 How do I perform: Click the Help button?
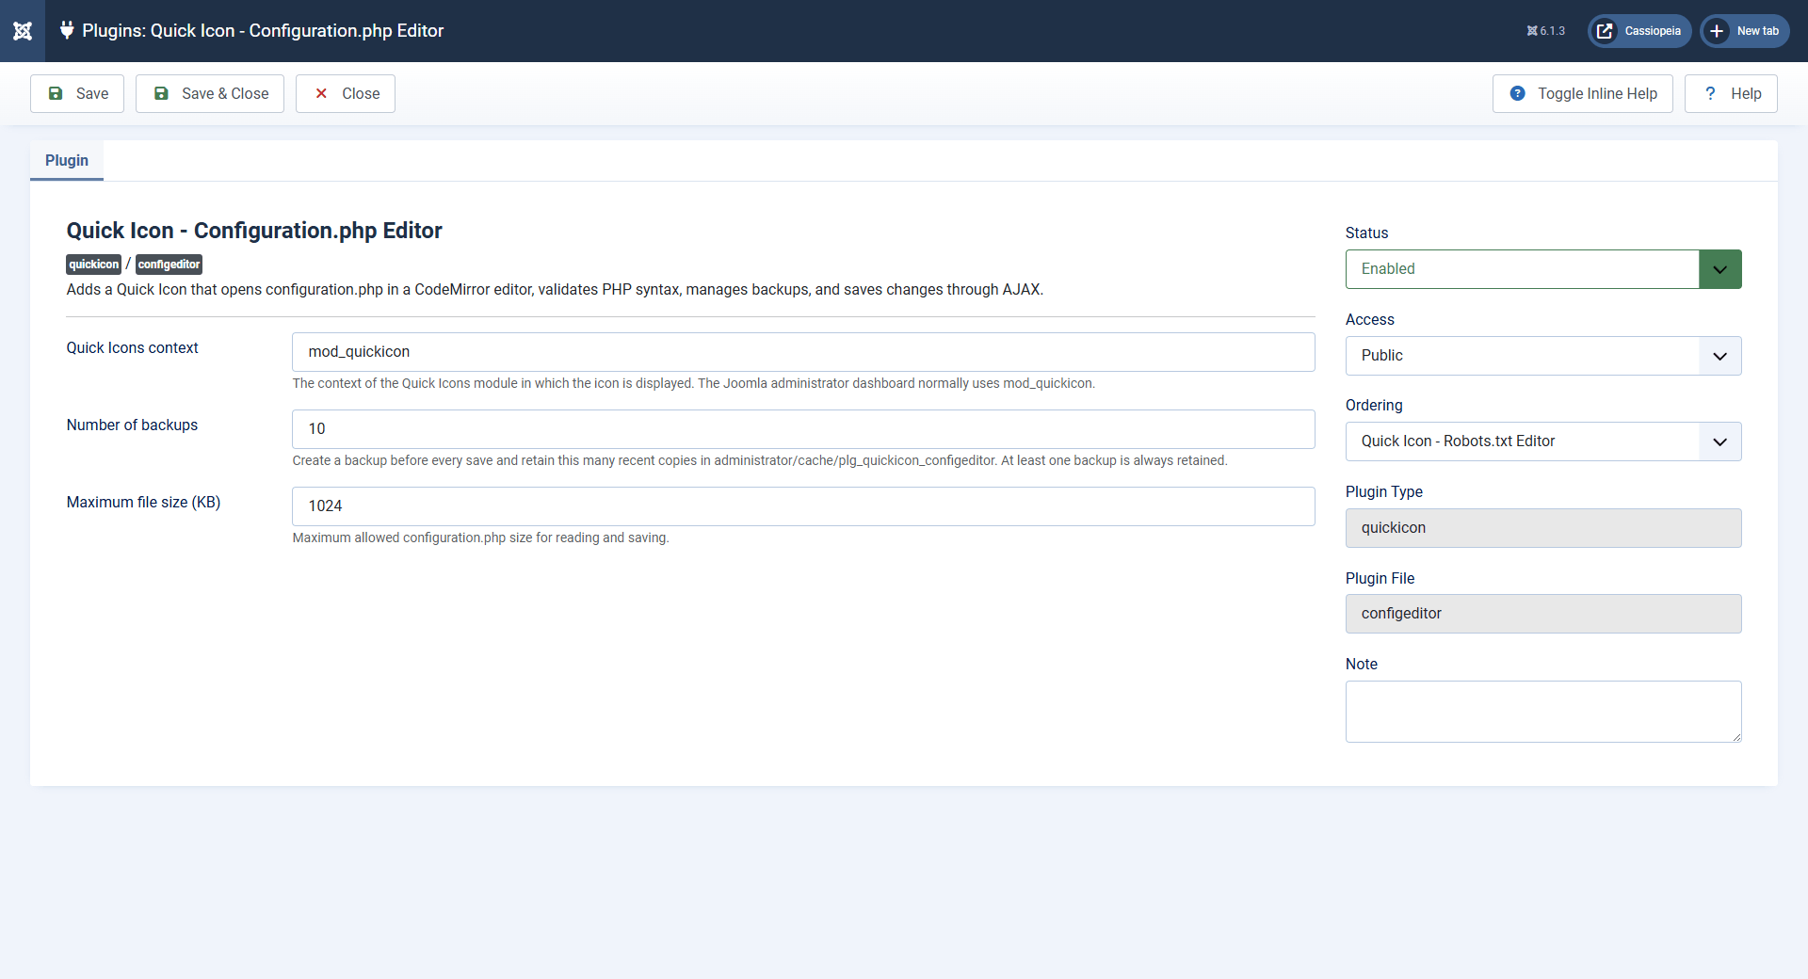coord(1731,93)
